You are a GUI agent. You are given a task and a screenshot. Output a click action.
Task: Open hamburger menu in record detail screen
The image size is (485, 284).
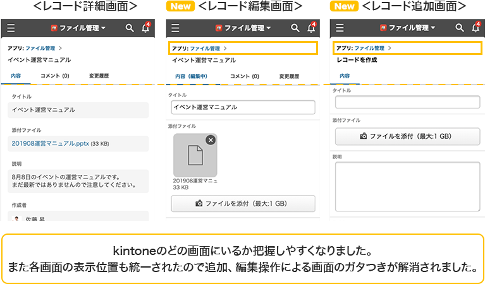click(11, 28)
